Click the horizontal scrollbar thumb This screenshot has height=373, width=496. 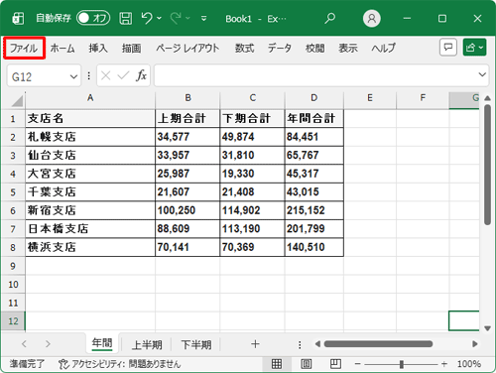[379, 344]
